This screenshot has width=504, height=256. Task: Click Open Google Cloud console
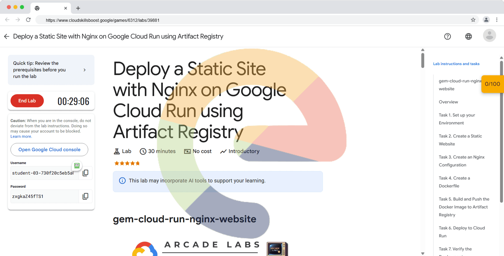point(49,150)
